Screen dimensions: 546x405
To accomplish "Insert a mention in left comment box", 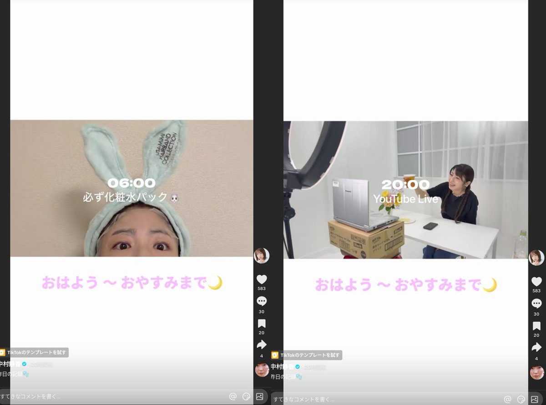I will [x=233, y=396].
